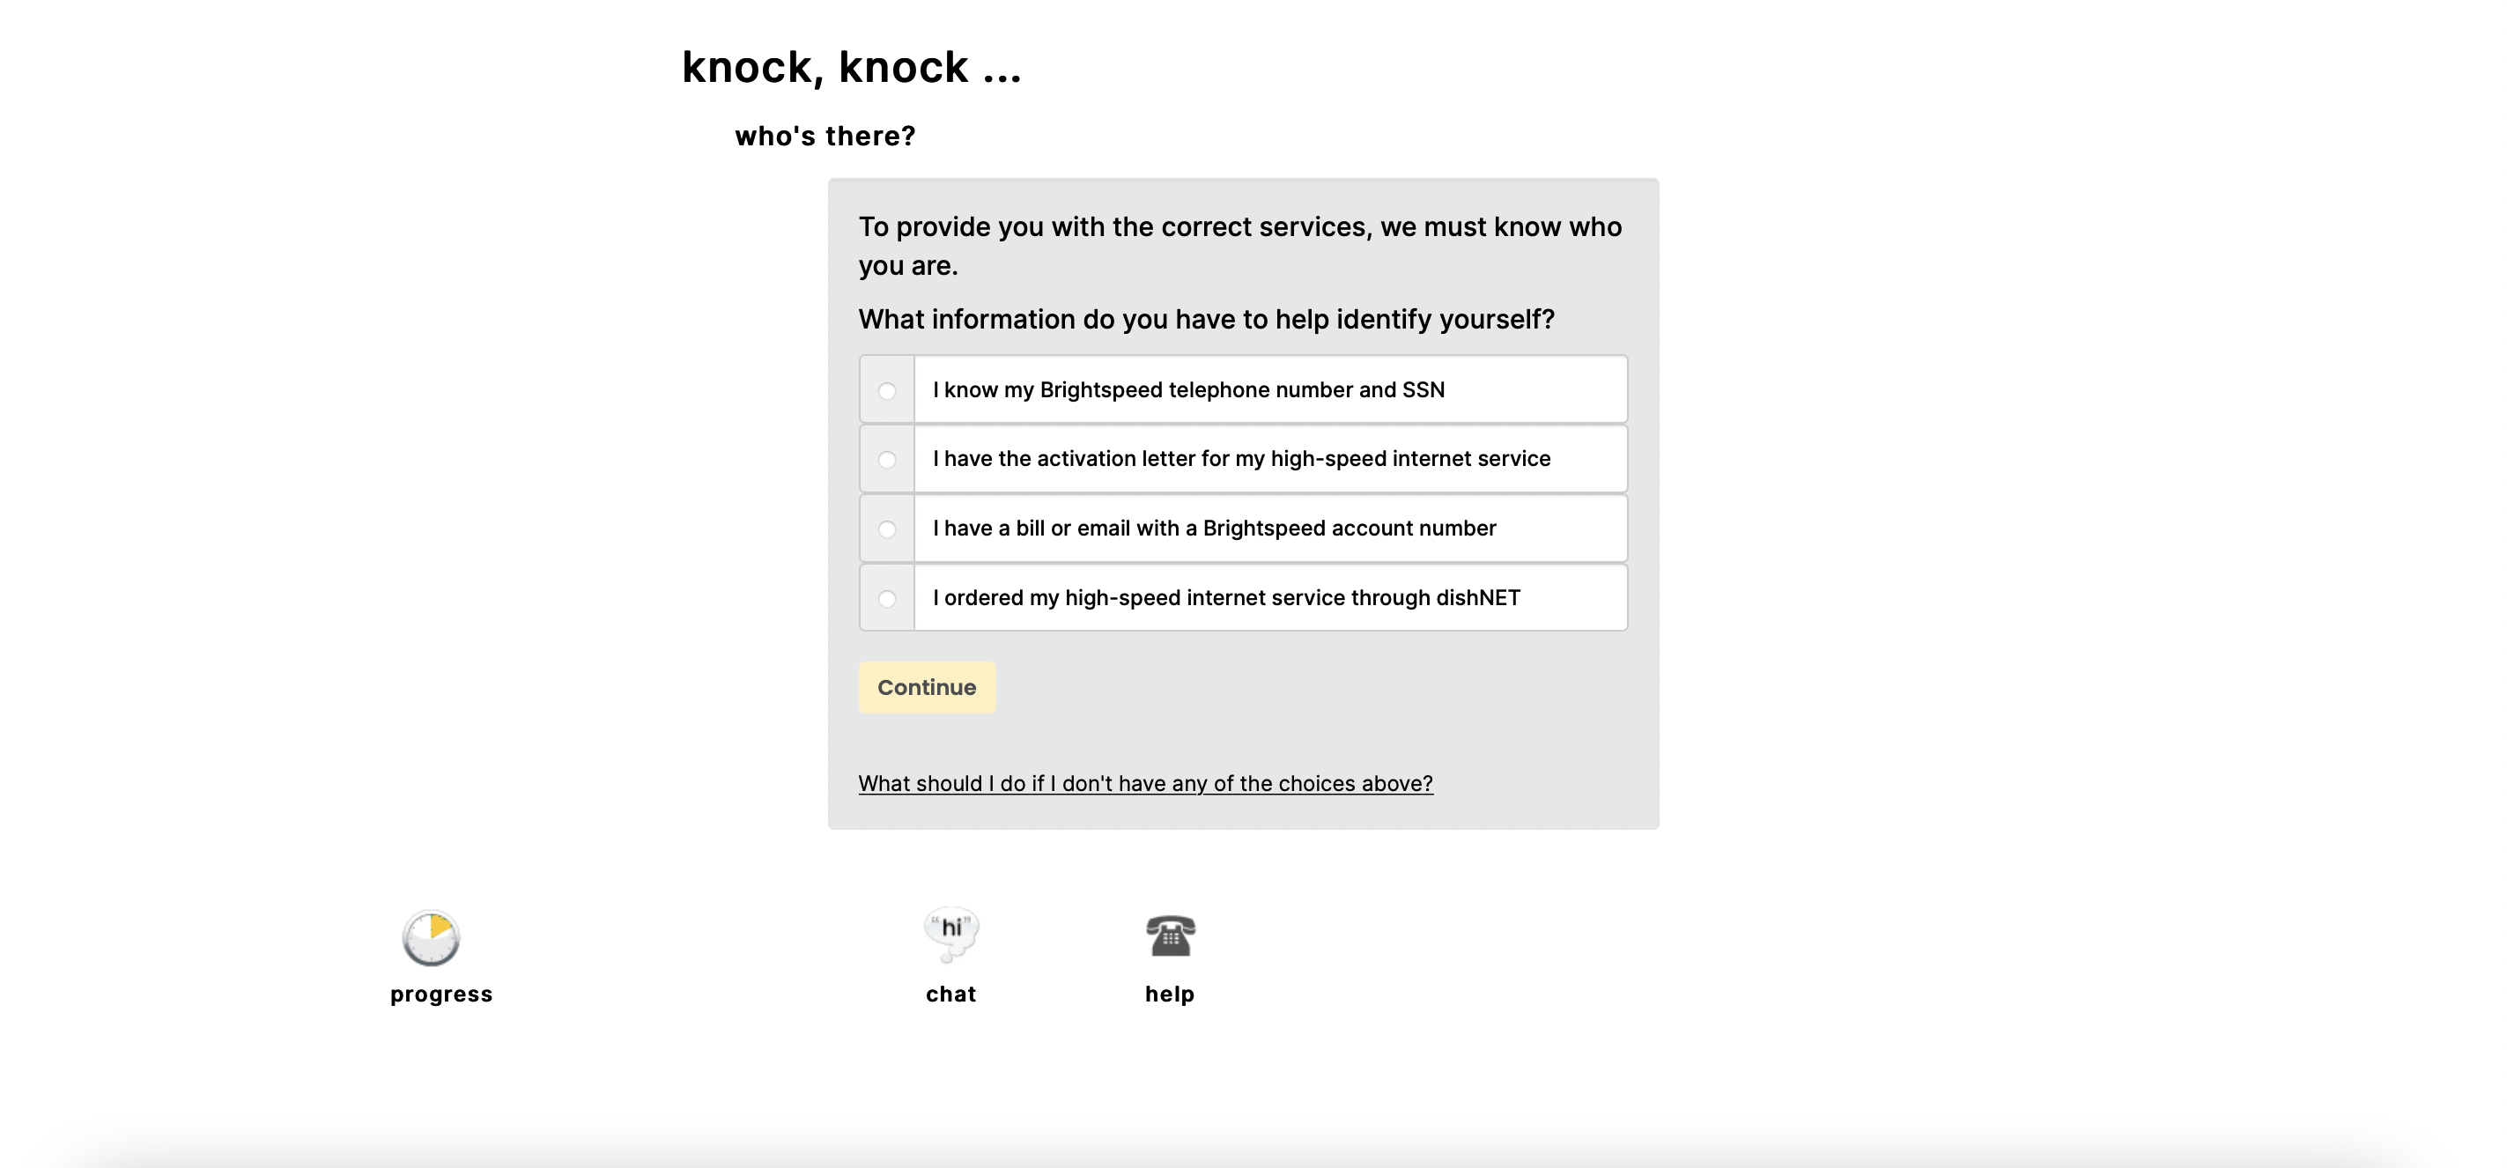Click the telephone help icon
Viewport: 2507px width, 1168px height.
(1170, 935)
